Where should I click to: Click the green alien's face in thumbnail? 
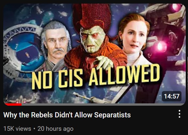(x=92, y=39)
